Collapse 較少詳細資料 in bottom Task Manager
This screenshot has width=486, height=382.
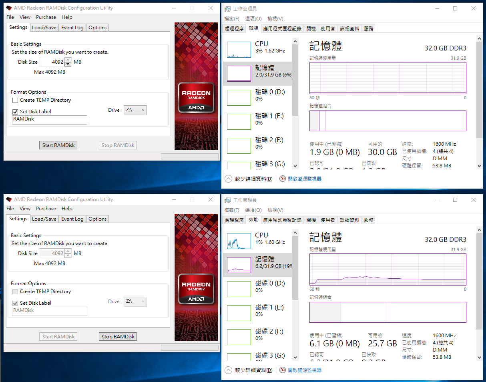coord(248,370)
